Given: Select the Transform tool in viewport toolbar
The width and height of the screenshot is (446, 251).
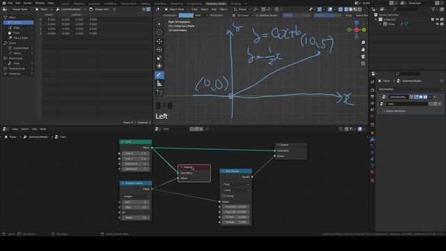Looking at the screenshot, I should point(160,66).
